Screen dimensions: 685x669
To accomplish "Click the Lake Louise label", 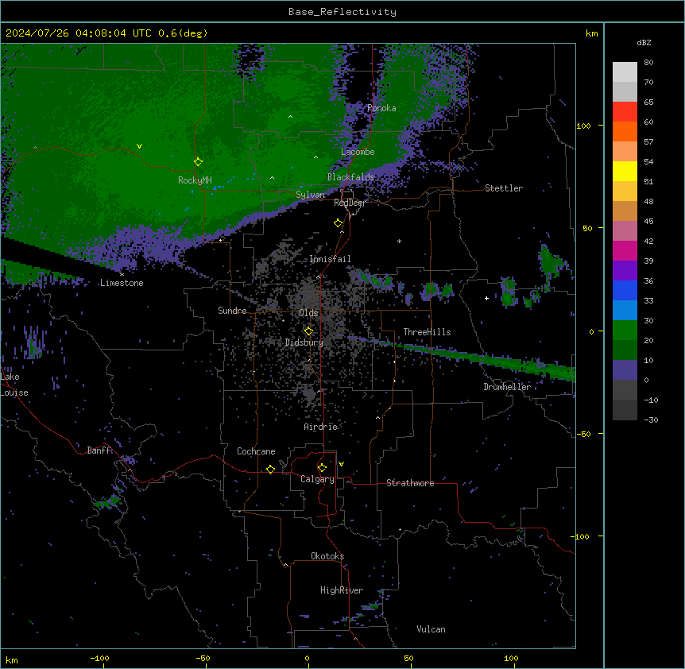I will pyautogui.click(x=14, y=385).
